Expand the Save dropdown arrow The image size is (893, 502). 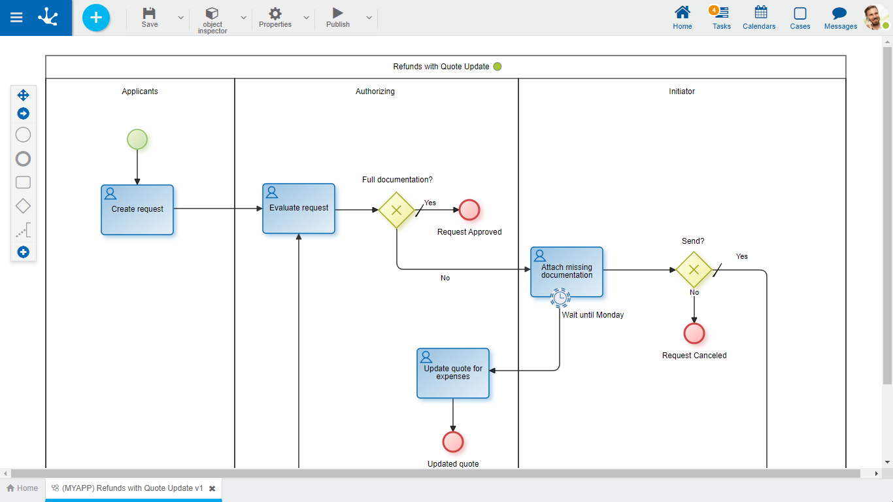coord(181,18)
